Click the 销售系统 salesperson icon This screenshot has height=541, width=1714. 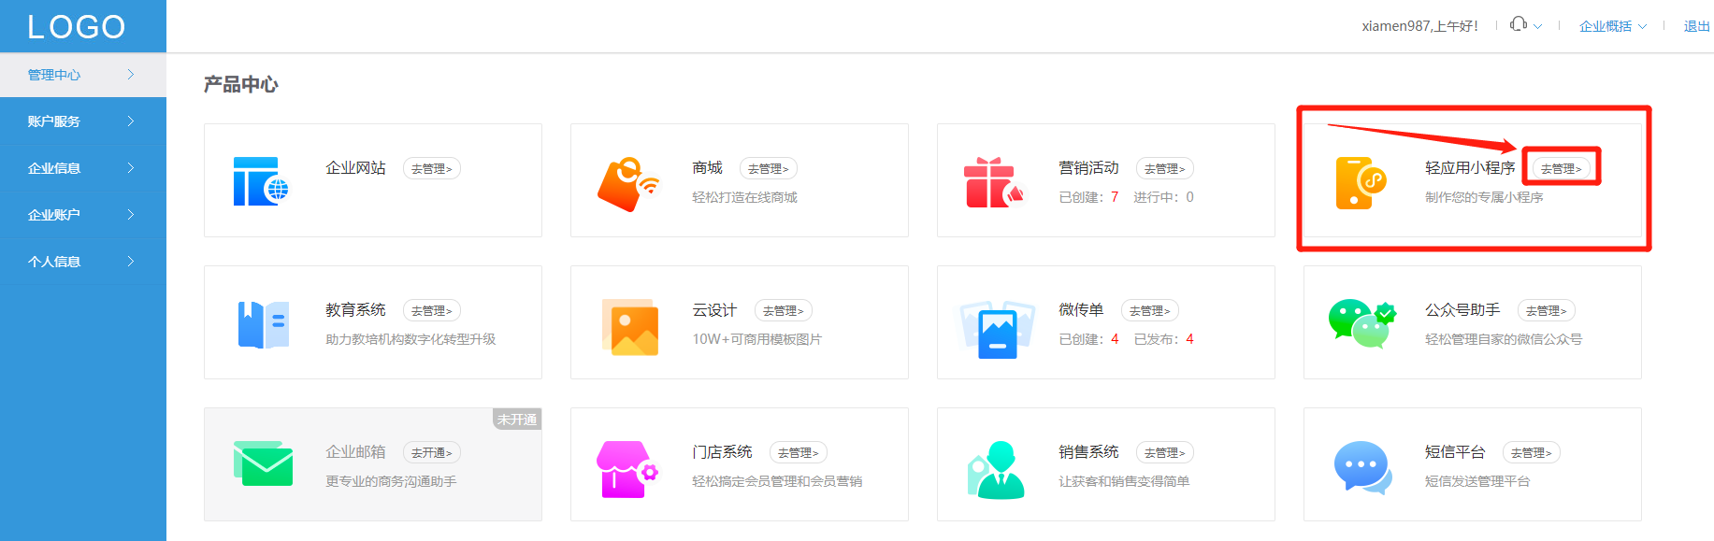(996, 469)
